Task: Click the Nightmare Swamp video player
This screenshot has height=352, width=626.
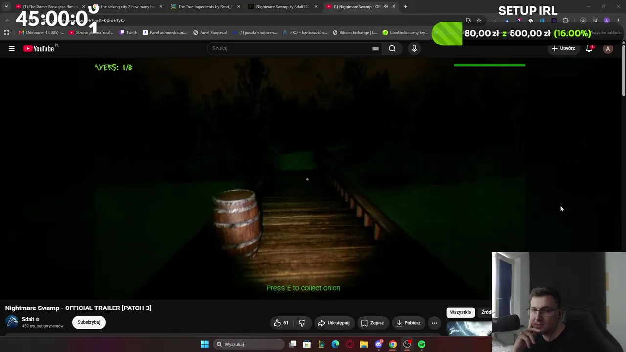Action: coord(312,179)
